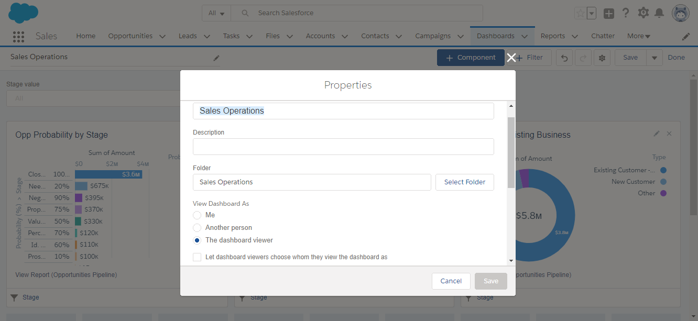698x321 pixels.
Task: Click the global actions plus icon
Action: 608,14
